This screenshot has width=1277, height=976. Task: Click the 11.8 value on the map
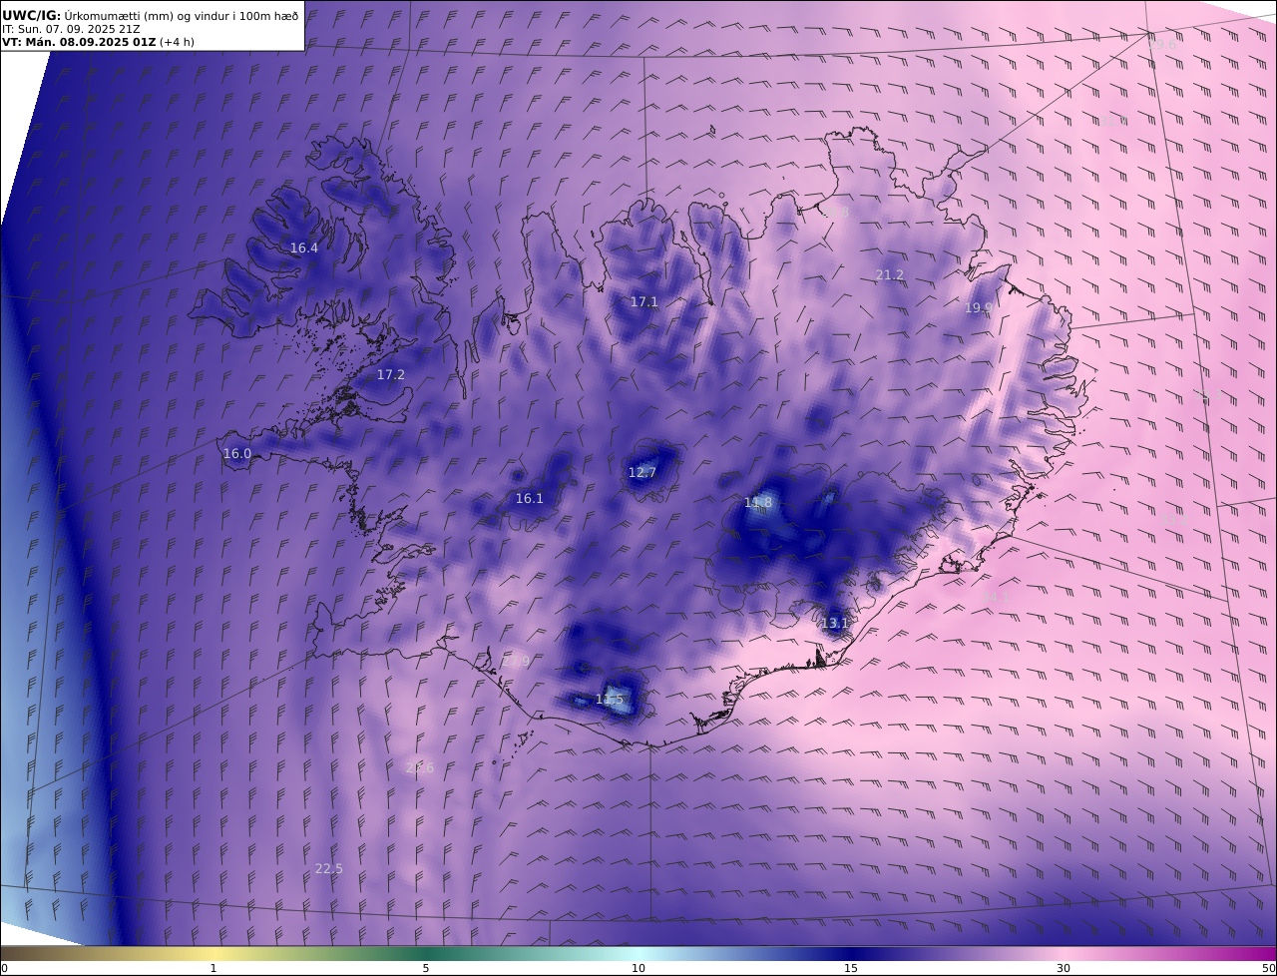(x=758, y=502)
